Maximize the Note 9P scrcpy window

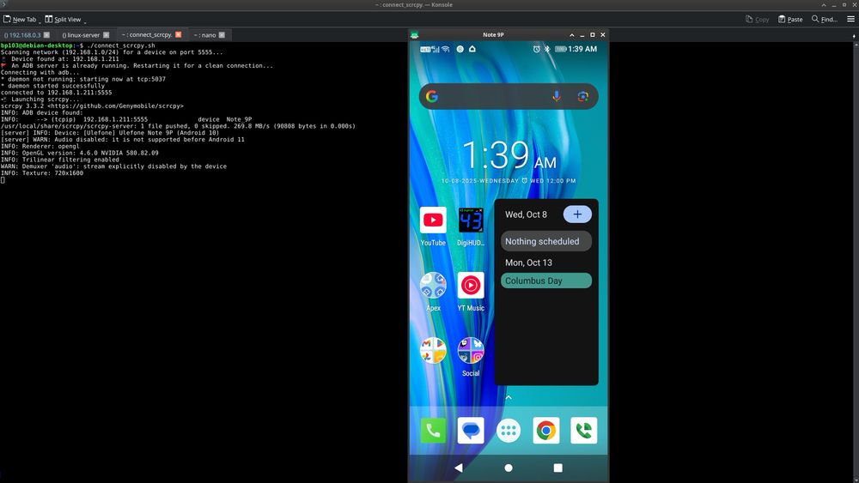click(x=592, y=34)
